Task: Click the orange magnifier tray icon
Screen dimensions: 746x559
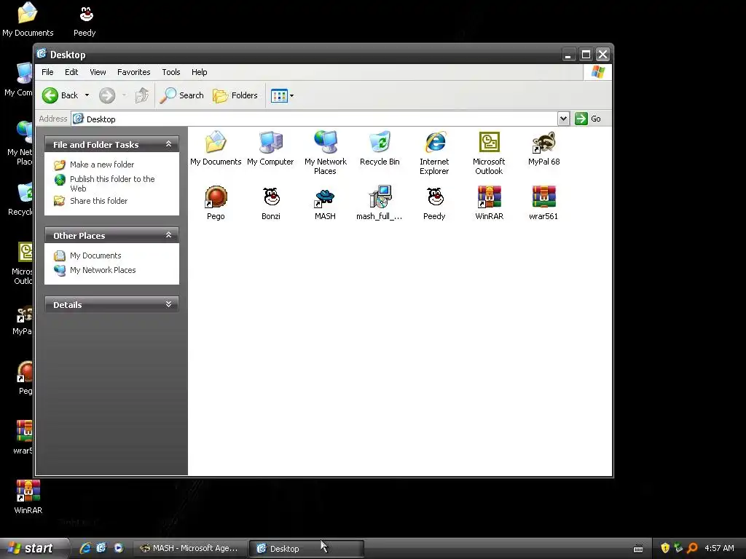Action: pyautogui.click(x=692, y=548)
